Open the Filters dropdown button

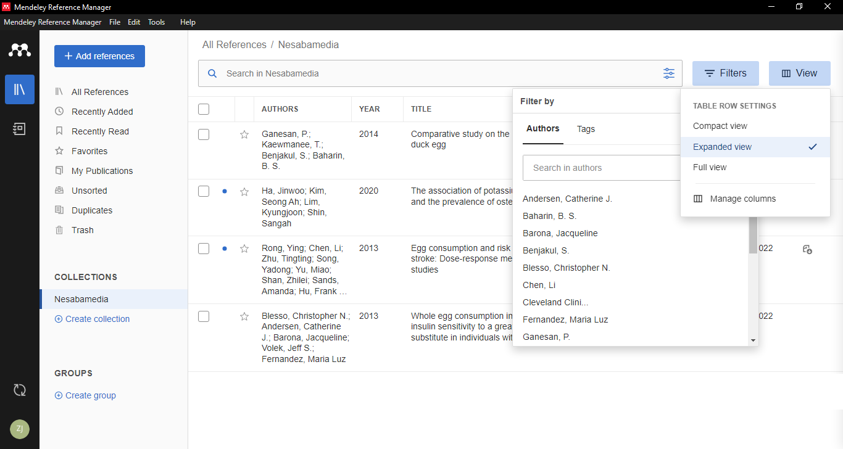[726, 73]
